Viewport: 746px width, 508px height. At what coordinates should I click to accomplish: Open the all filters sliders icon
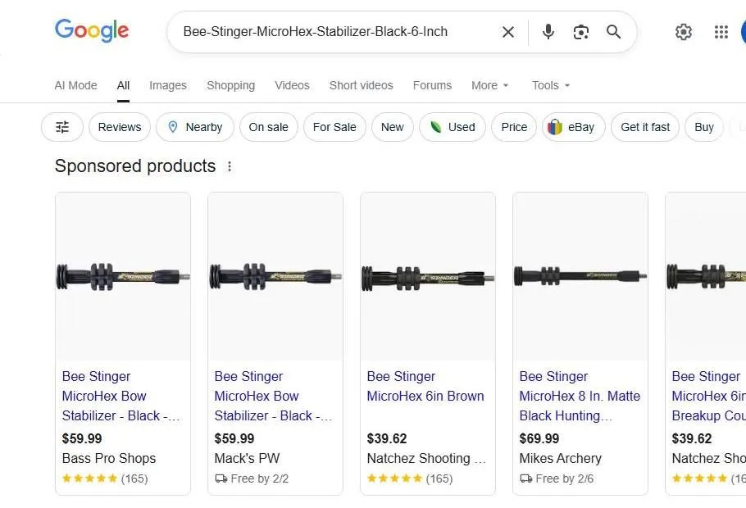click(61, 127)
